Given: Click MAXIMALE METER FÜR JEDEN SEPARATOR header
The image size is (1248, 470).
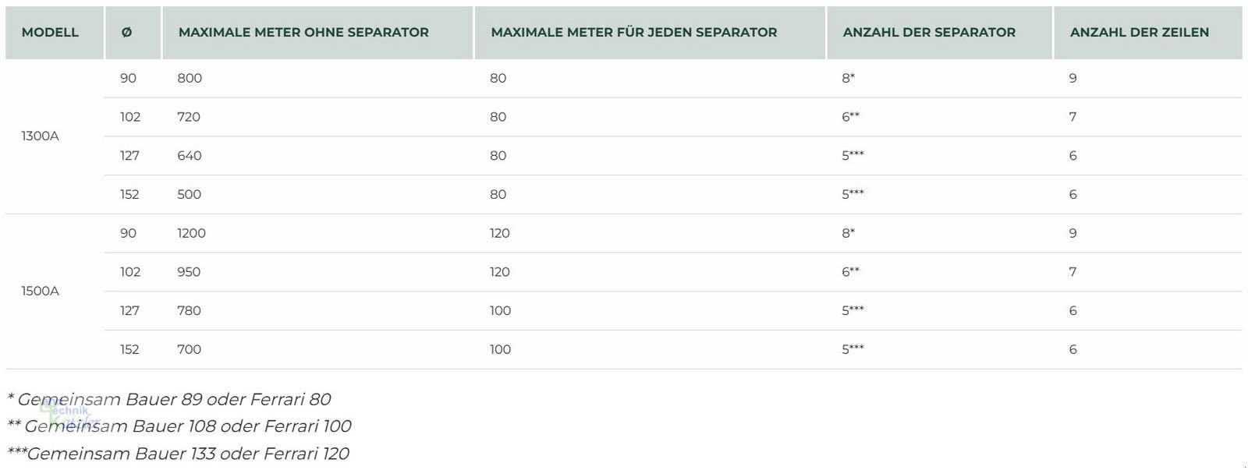Looking at the screenshot, I should (633, 33).
